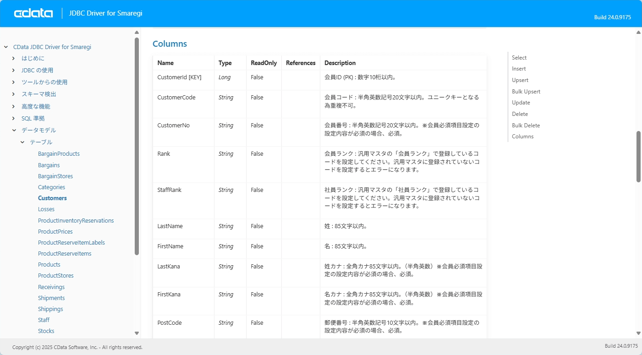Open the データモデル page
This screenshot has height=355, width=642.
pyautogui.click(x=38, y=130)
